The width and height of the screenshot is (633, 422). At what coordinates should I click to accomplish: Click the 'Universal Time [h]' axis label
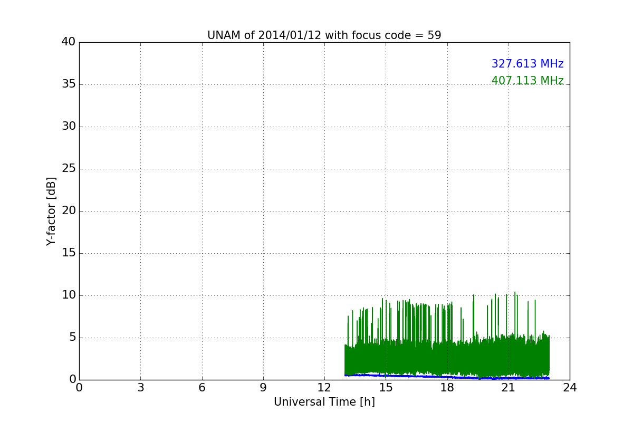[x=324, y=402]
